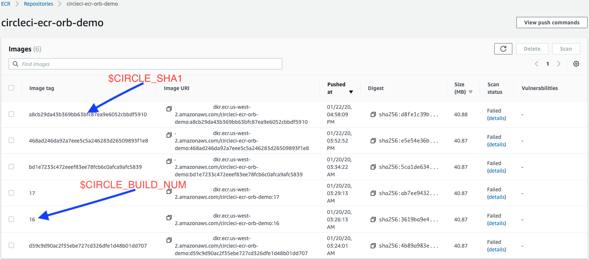The height and width of the screenshot is (260, 589).
Task: Open the Repositories breadcrumb
Action: (38, 4)
